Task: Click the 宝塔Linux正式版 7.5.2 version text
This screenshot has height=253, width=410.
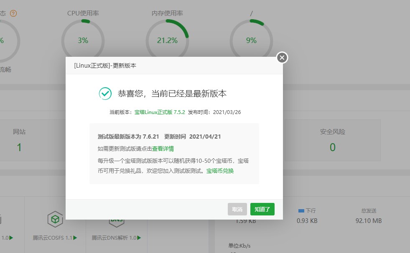Action: point(160,112)
